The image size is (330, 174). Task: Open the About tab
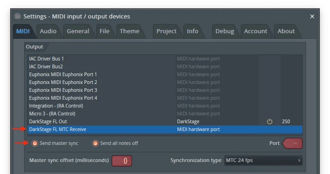[286, 31]
